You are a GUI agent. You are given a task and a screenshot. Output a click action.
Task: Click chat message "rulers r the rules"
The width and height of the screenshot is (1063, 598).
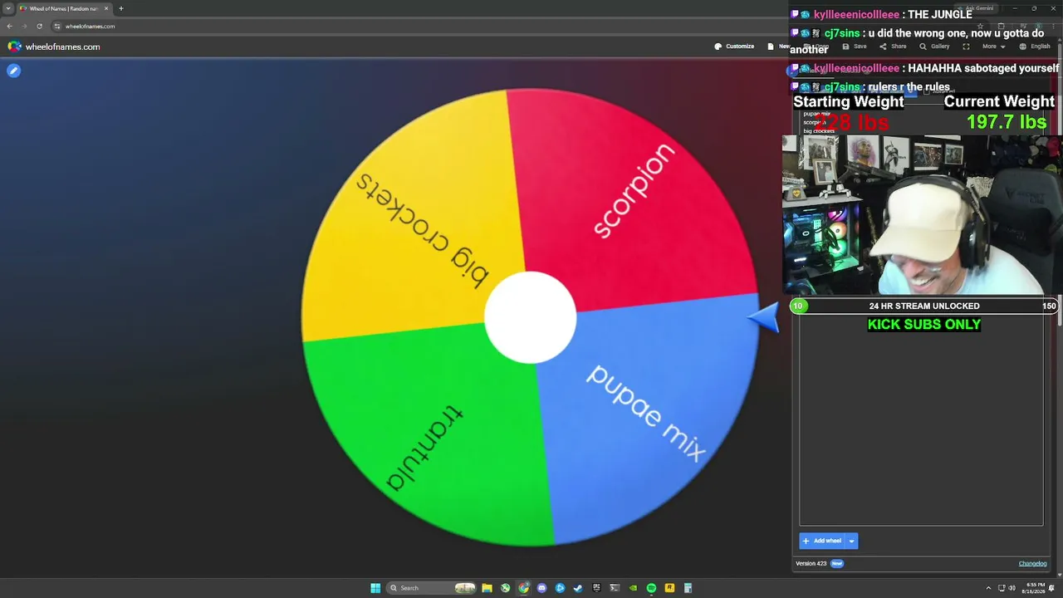tap(909, 87)
